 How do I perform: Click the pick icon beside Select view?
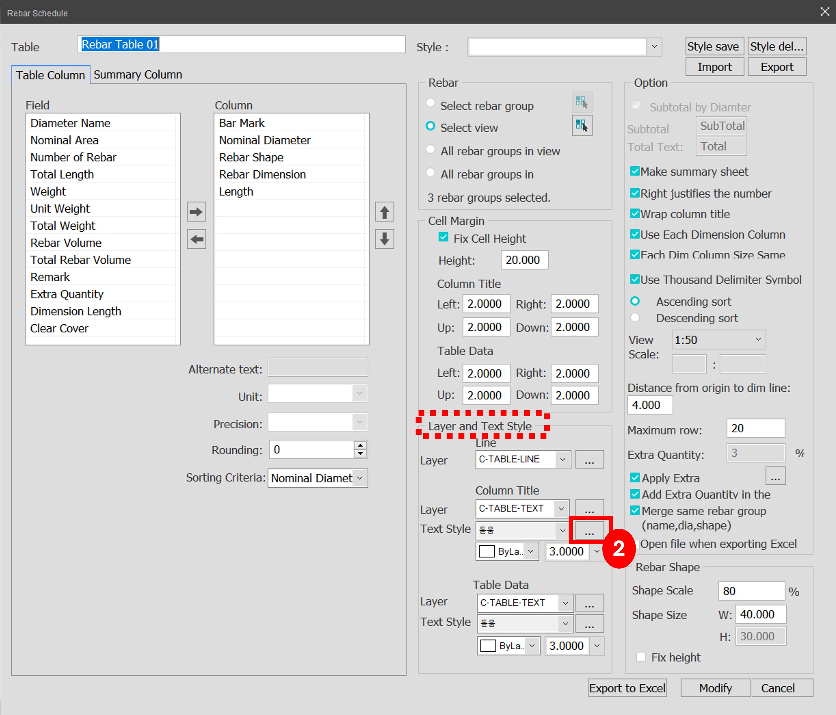click(x=582, y=125)
